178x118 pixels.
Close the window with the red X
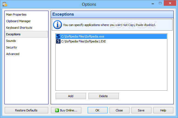(x=170, y=3)
